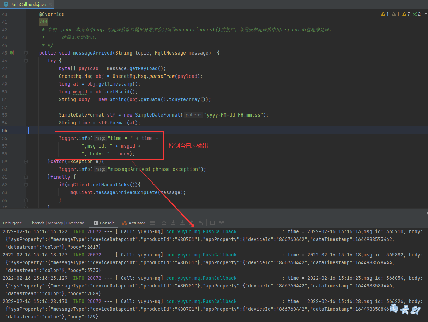Click the "messageArrived phrase exception" string
Viewport: 428px width, 322px height.
155,169
